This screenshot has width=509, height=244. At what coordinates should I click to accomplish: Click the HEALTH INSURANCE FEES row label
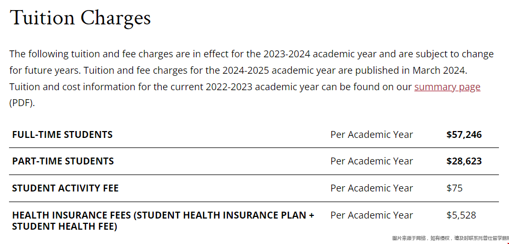(x=163, y=221)
